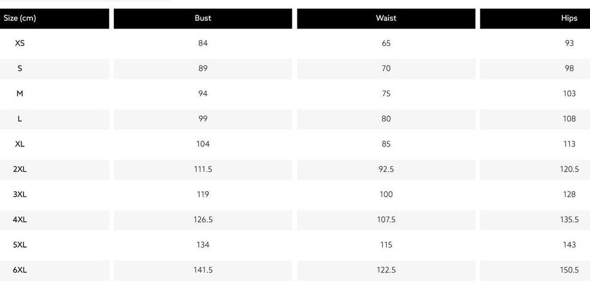Select the 6XL size row label
The image size is (590, 282).
pyautogui.click(x=20, y=270)
